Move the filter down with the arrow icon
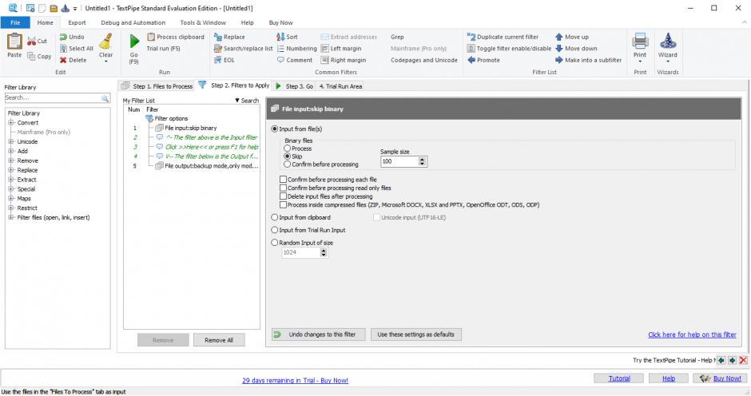The height and width of the screenshot is (396, 751). 559,49
